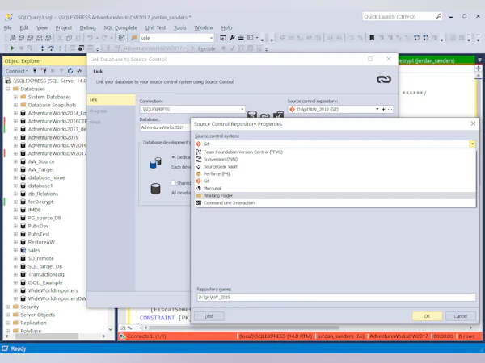The width and height of the screenshot is (485, 363).
Task: Open the Source control system dropdown arrow
Action: [472, 144]
